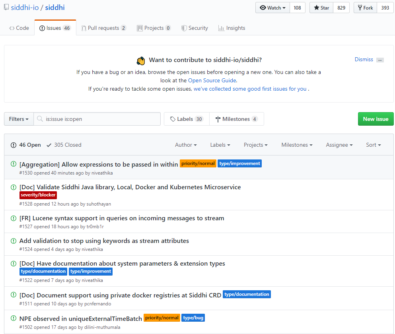Switch to the Pull requests tab
Viewport: 395px width, 334px height.
pos(103,28)
